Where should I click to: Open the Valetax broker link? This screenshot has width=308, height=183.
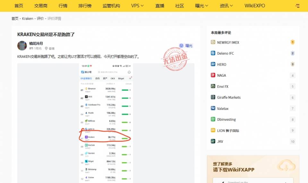(223, 108)
